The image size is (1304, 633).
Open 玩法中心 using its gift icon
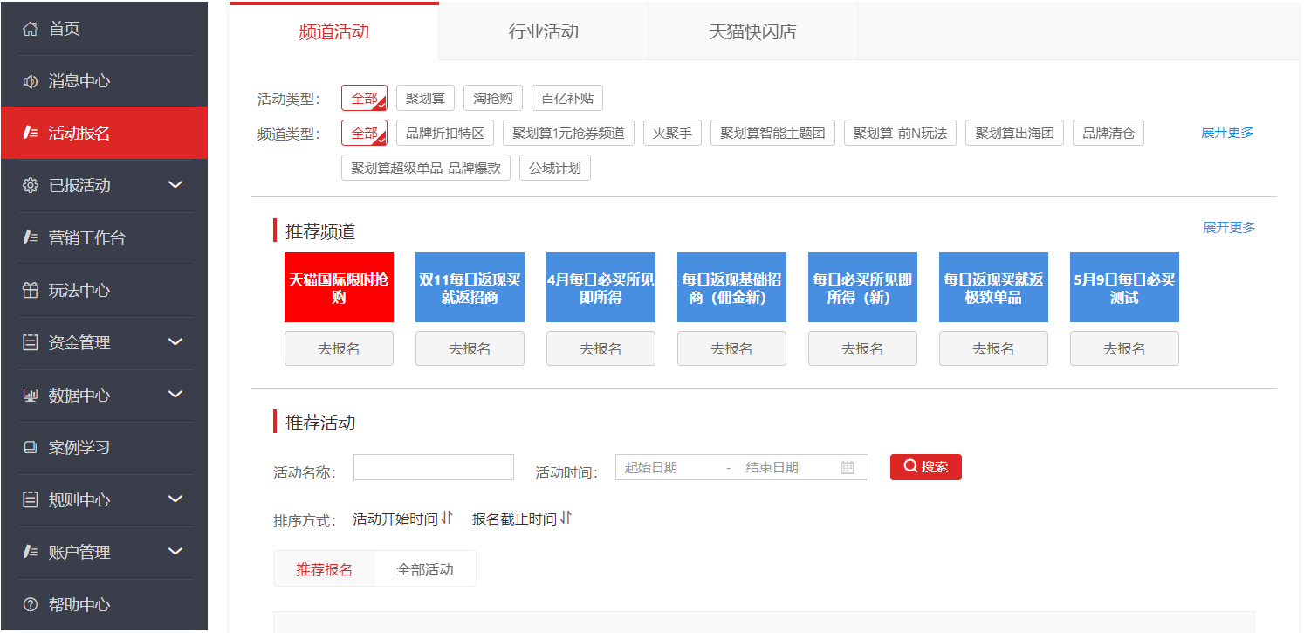31,290
